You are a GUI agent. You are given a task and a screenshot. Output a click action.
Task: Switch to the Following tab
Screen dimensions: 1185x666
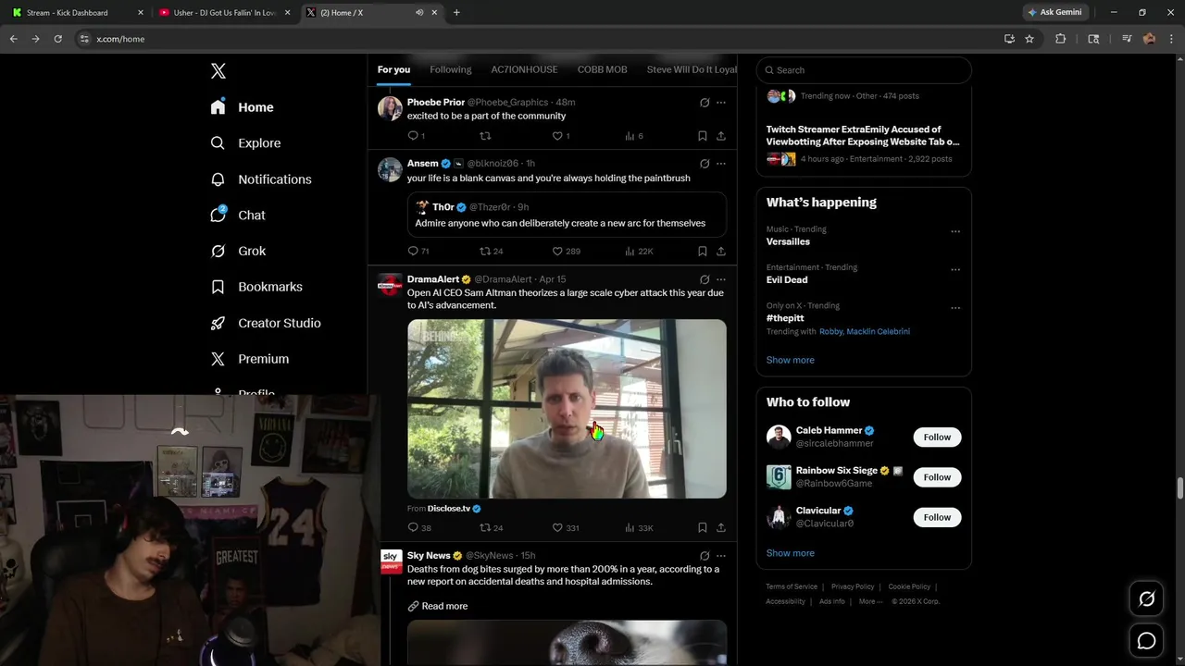451,69
